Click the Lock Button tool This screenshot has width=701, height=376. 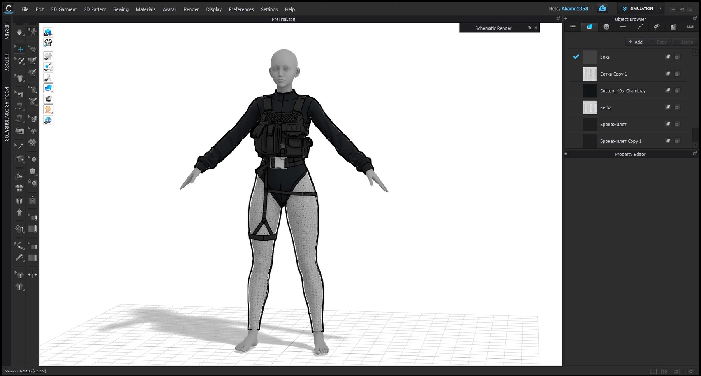(x=33, y=183)
